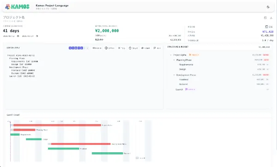Click Development Phase red Gantt bar

pos(81,144)
